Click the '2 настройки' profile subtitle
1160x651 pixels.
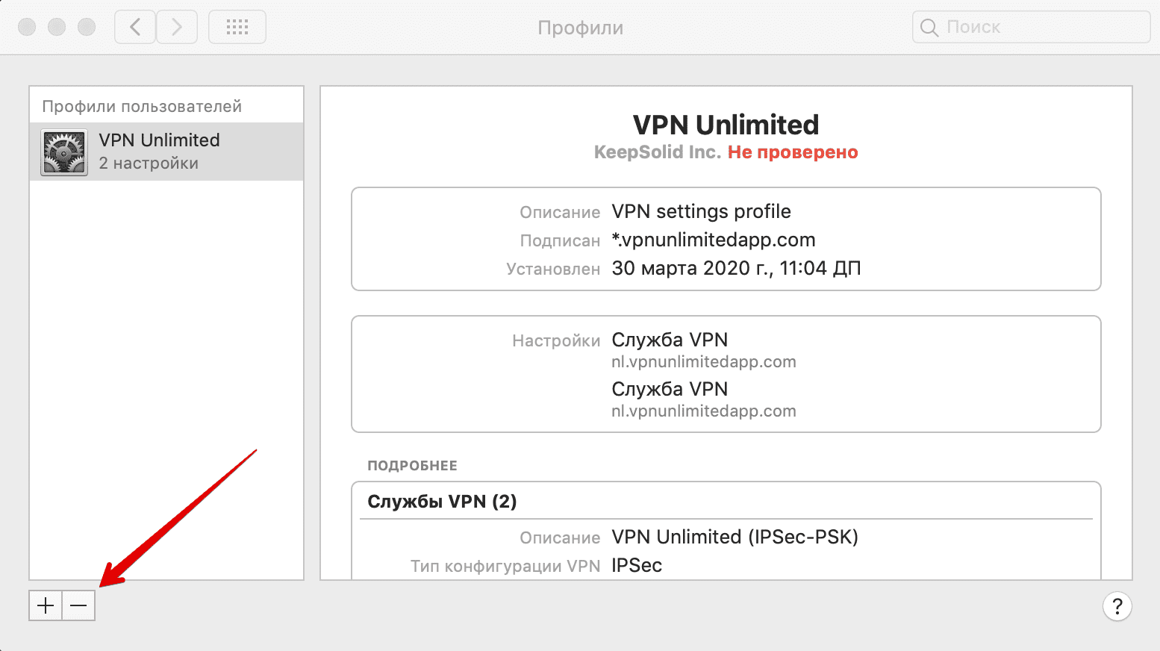[x=149, y=163]
